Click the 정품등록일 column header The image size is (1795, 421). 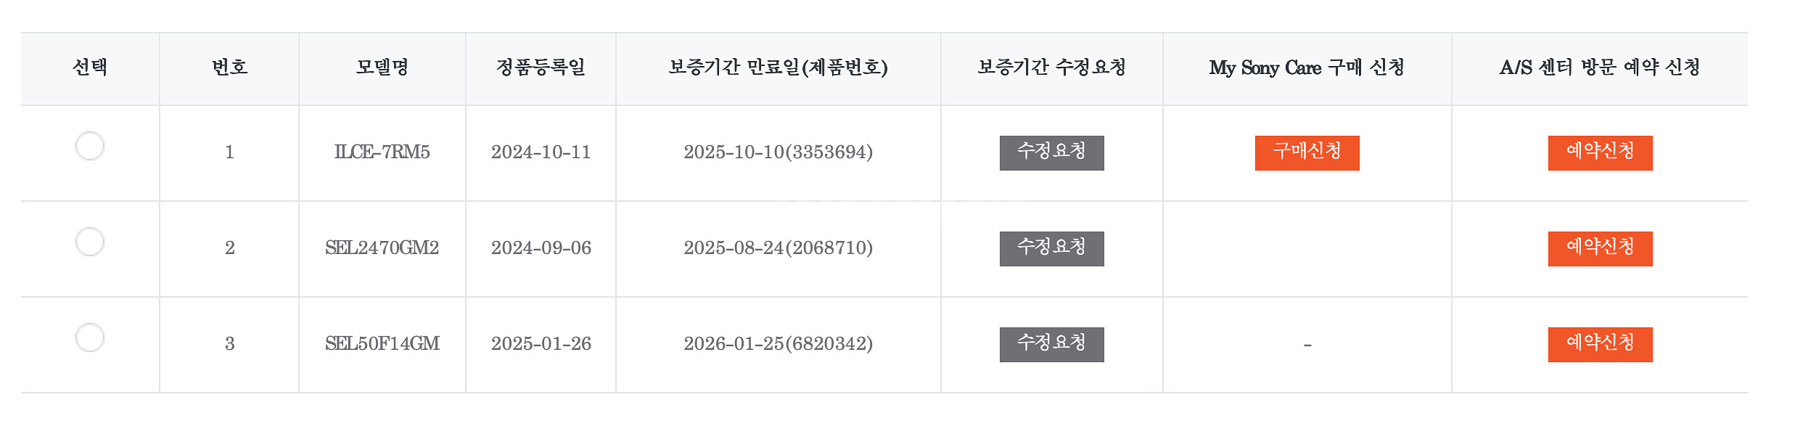541,68
